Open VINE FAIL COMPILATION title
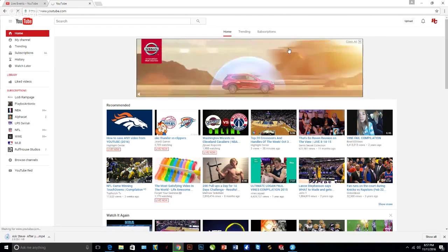This screenshot has height=252, width=448. coord(364,138)
